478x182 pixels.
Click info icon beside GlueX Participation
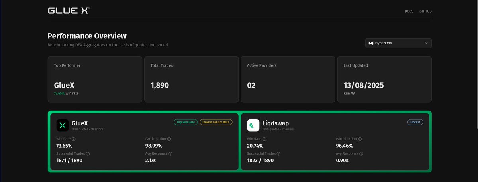coord(169,139)
